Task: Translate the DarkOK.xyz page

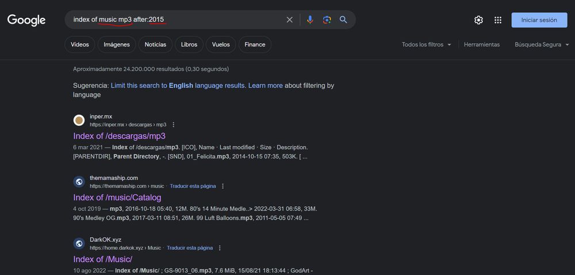Action: (190, 248)
